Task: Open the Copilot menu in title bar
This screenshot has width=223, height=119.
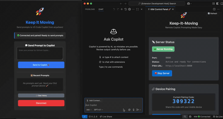Action: click(190, 4)
